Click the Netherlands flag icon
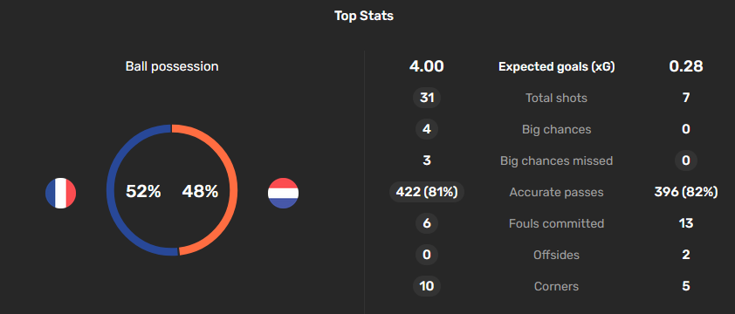This screenshot has width=735, height=314. (283, 193)
